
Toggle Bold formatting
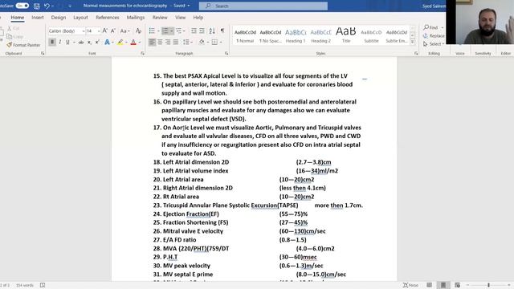coord(52,42)
